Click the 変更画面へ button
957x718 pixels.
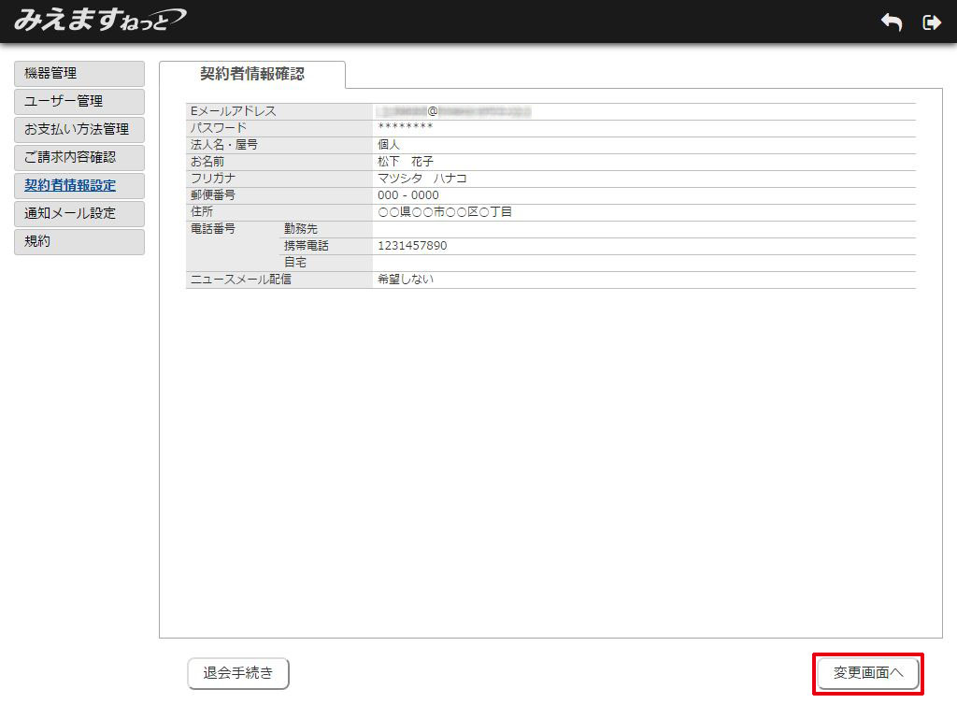(x=868, y=673)
